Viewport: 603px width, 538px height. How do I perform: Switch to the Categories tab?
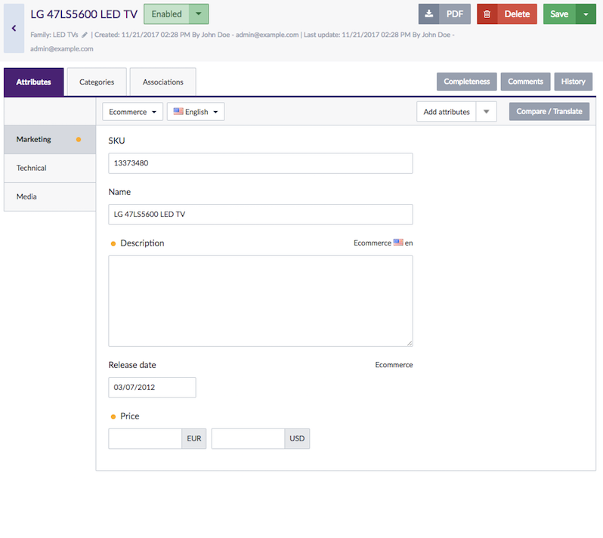[x=97, y=82]
